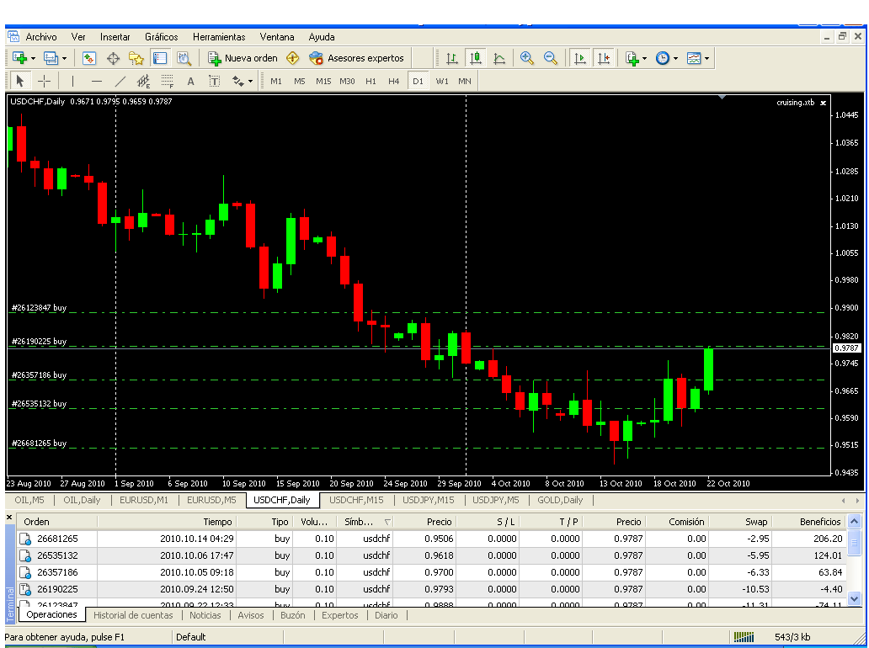Toggle Auto Scroll chart button
869x648 pixels.
[580, 58]
